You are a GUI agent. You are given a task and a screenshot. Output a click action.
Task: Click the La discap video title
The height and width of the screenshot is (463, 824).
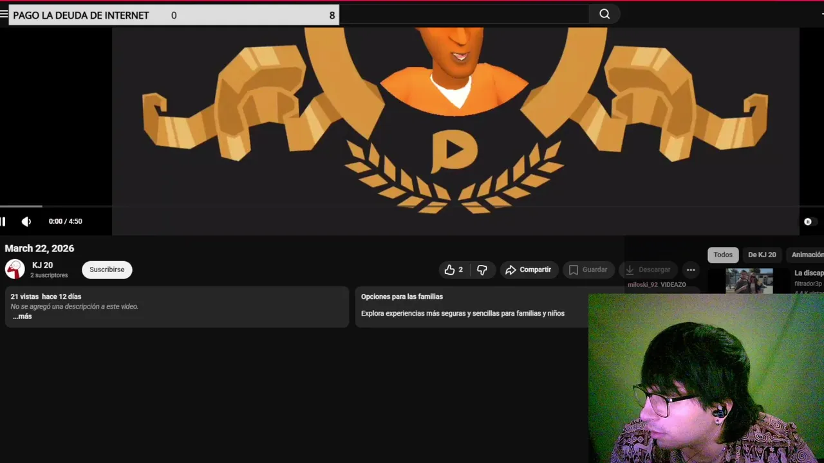coord(809,273)
